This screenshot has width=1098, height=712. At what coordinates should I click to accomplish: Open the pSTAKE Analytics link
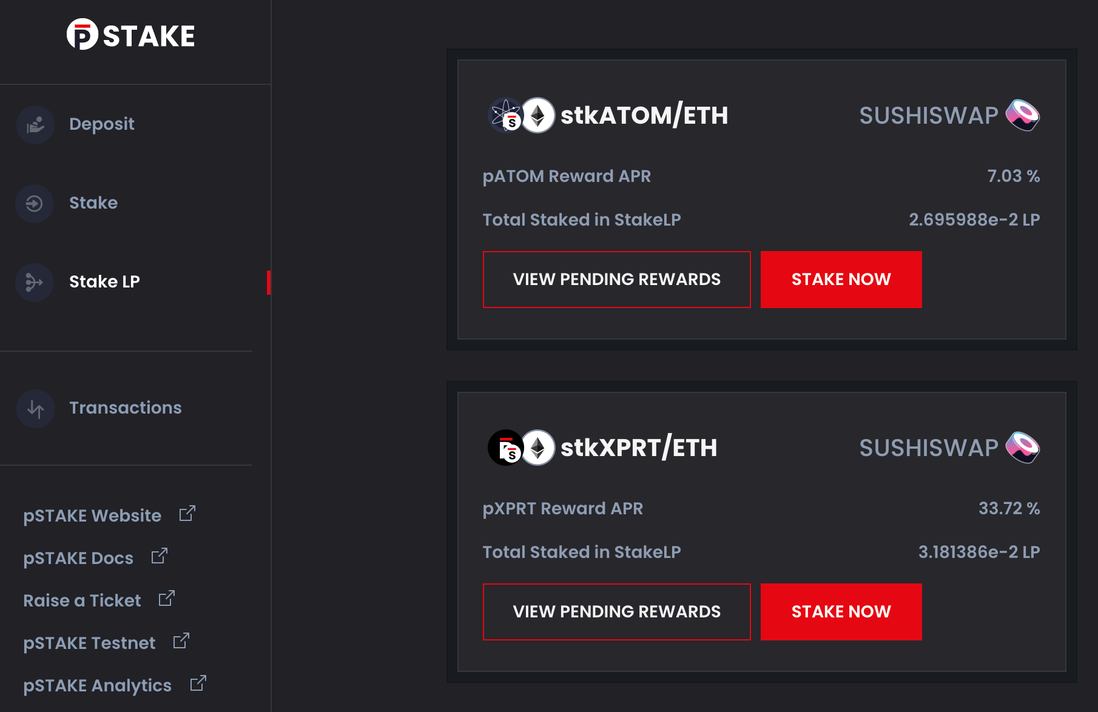tap(98, 685)
